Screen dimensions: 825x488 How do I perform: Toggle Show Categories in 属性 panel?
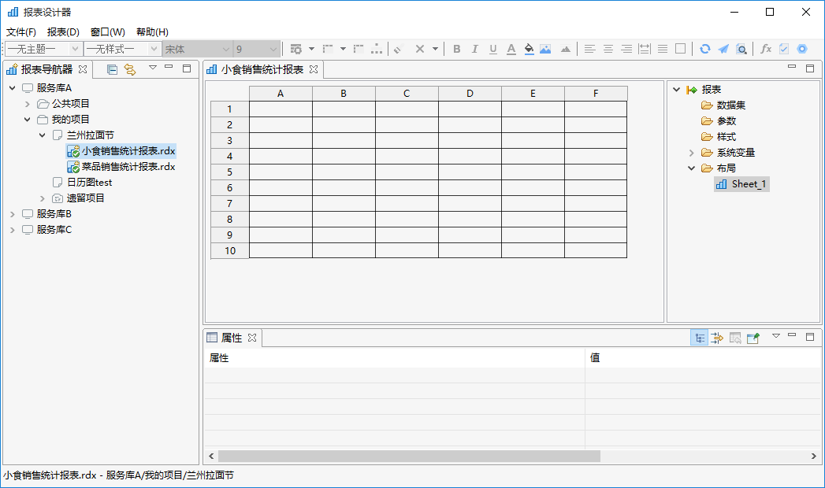[699, 338]
